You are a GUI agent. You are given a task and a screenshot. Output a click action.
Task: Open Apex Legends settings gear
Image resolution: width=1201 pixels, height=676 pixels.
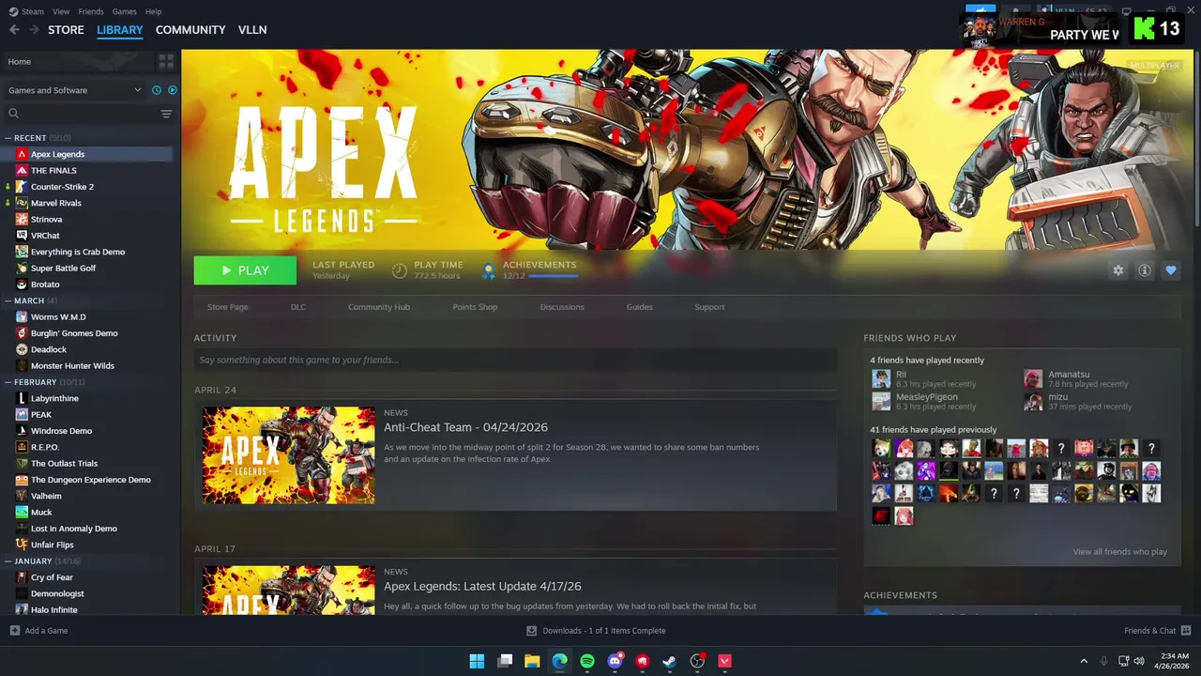[x=1117, y=270]
